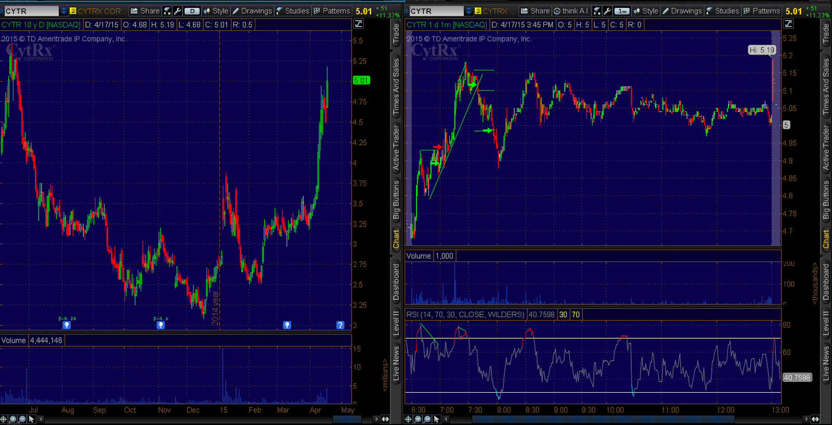Click left chart horizontal scrollbar thumb
This screenshot has width=832, height=425.
coord(347,419)
